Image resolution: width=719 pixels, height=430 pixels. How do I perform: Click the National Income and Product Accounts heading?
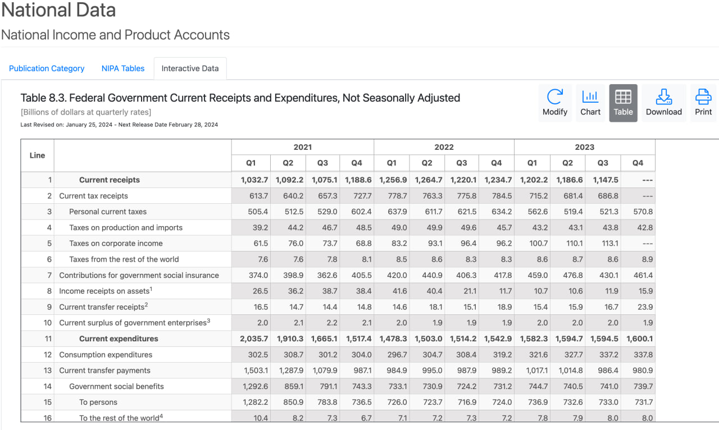pyautogui.click(x=115, y=35)
